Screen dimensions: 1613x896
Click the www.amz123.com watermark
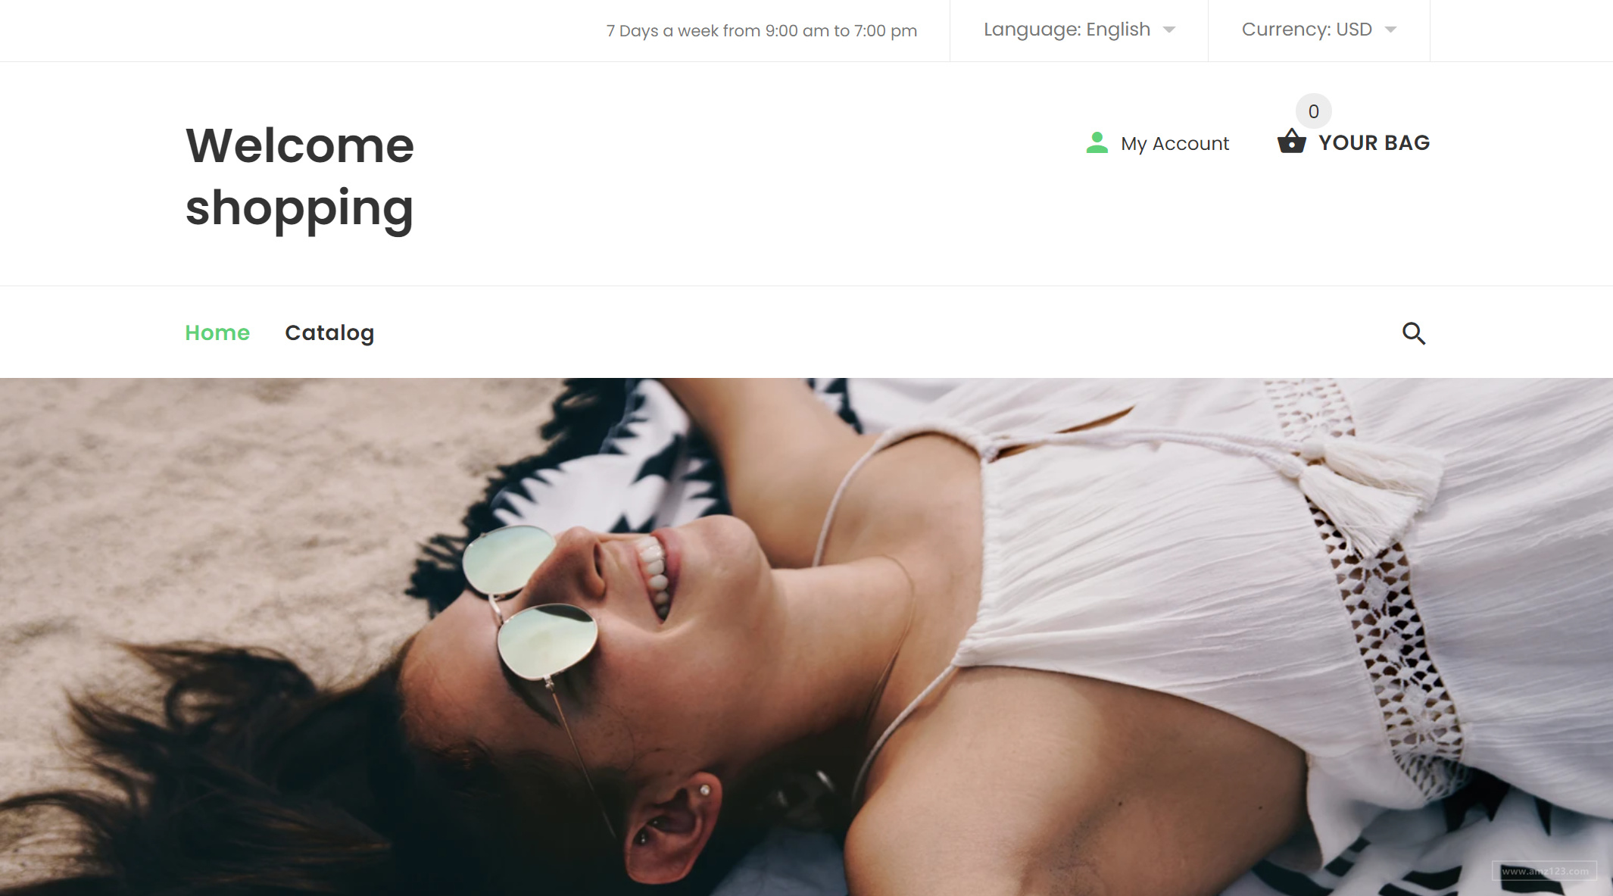click(x=1545, y=871)
